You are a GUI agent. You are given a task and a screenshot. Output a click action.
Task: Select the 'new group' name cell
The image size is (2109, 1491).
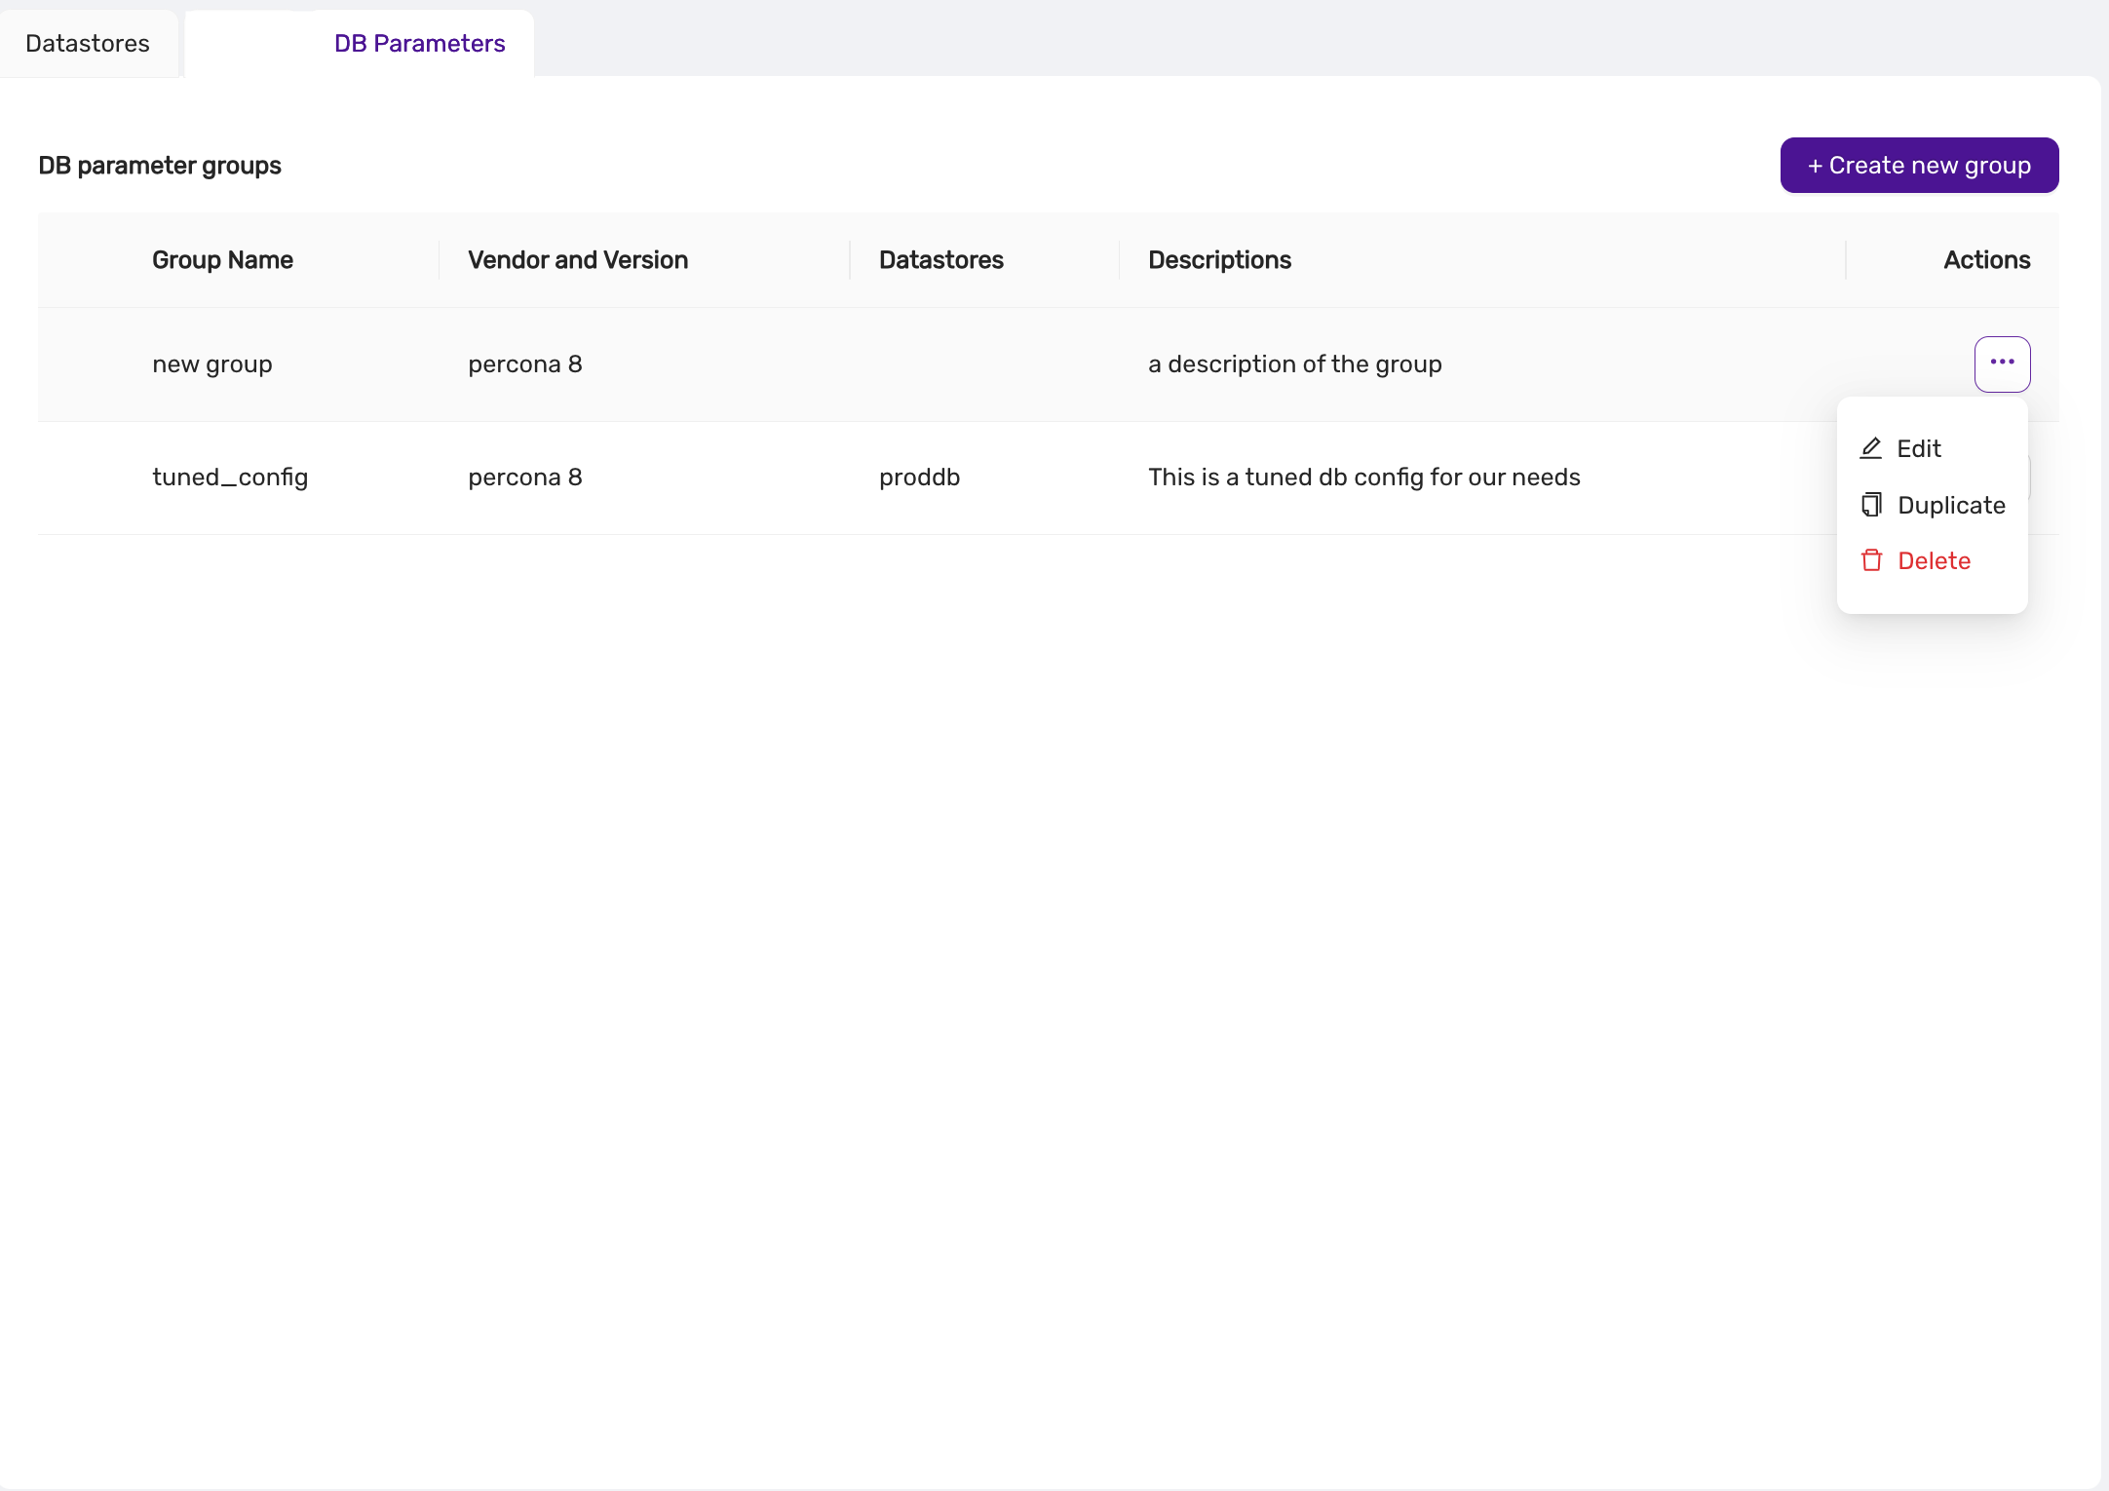211,364
